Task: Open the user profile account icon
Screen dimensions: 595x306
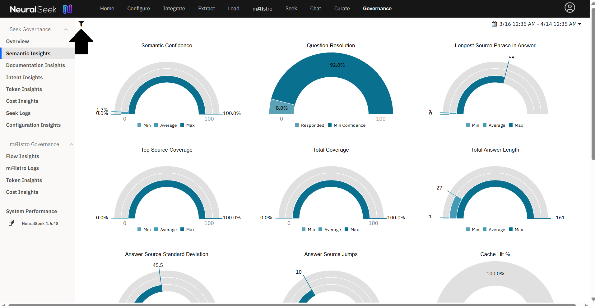Action: coord(569,8)
